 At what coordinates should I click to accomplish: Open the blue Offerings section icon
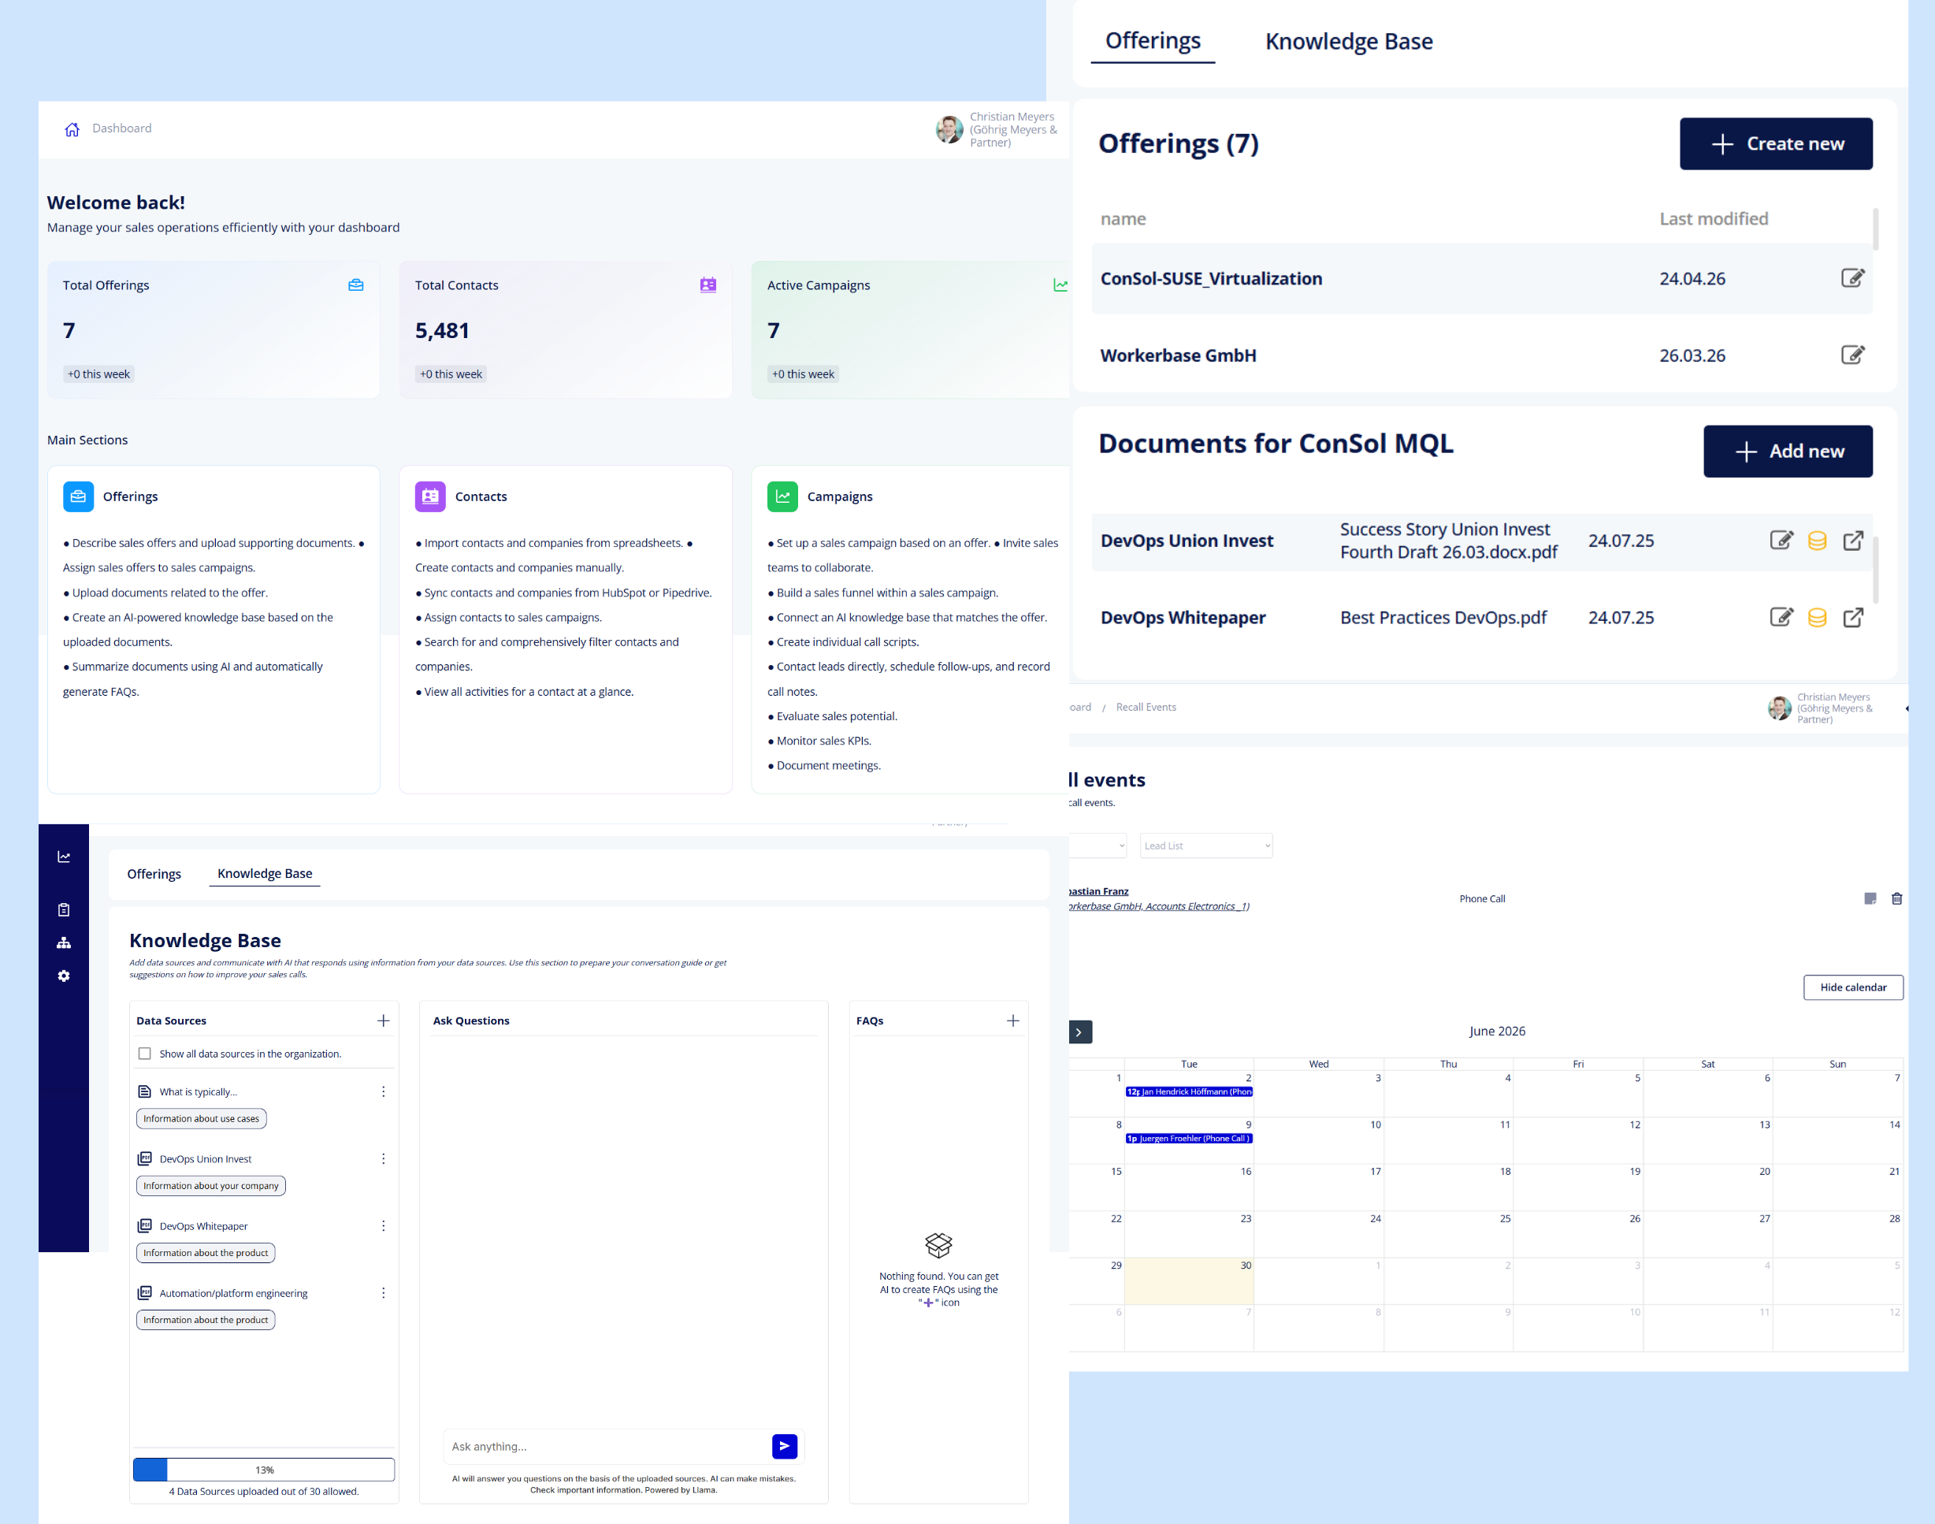point(79,496)
